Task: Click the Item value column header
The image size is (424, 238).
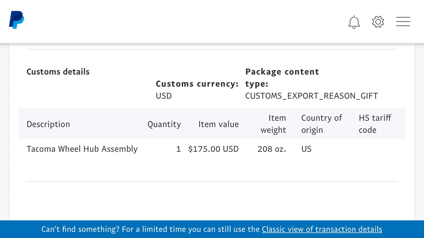Action: click(218, 124)
